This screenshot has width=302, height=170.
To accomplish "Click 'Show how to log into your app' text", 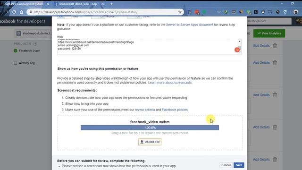I will pos(87,104).
